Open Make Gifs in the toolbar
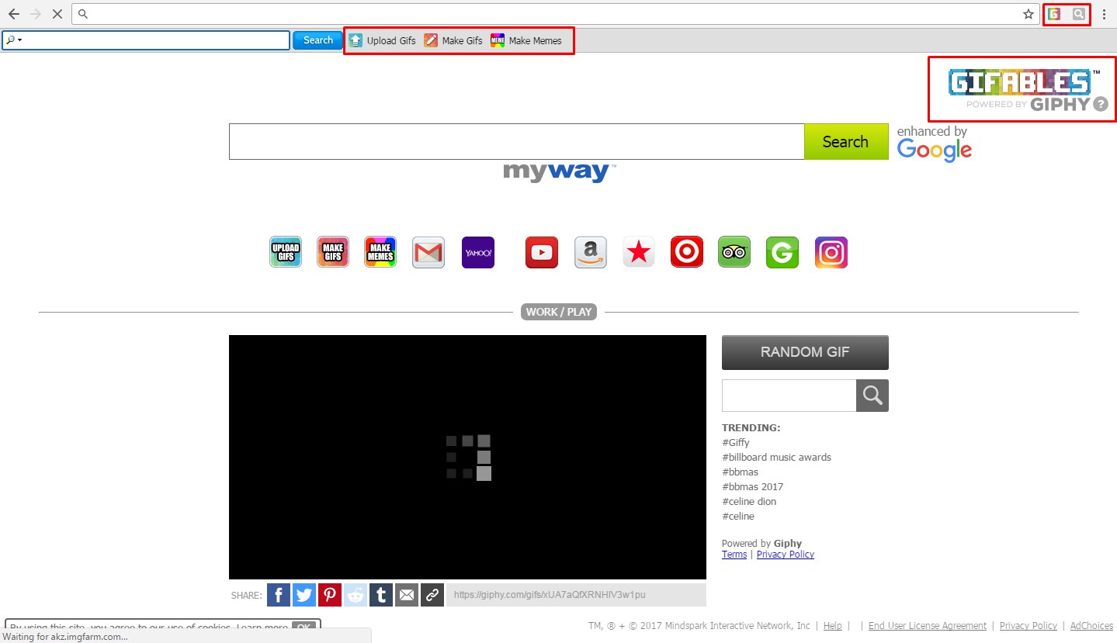Image resolution: width=1117 pixels, height=643 pixels. [453, 40]
